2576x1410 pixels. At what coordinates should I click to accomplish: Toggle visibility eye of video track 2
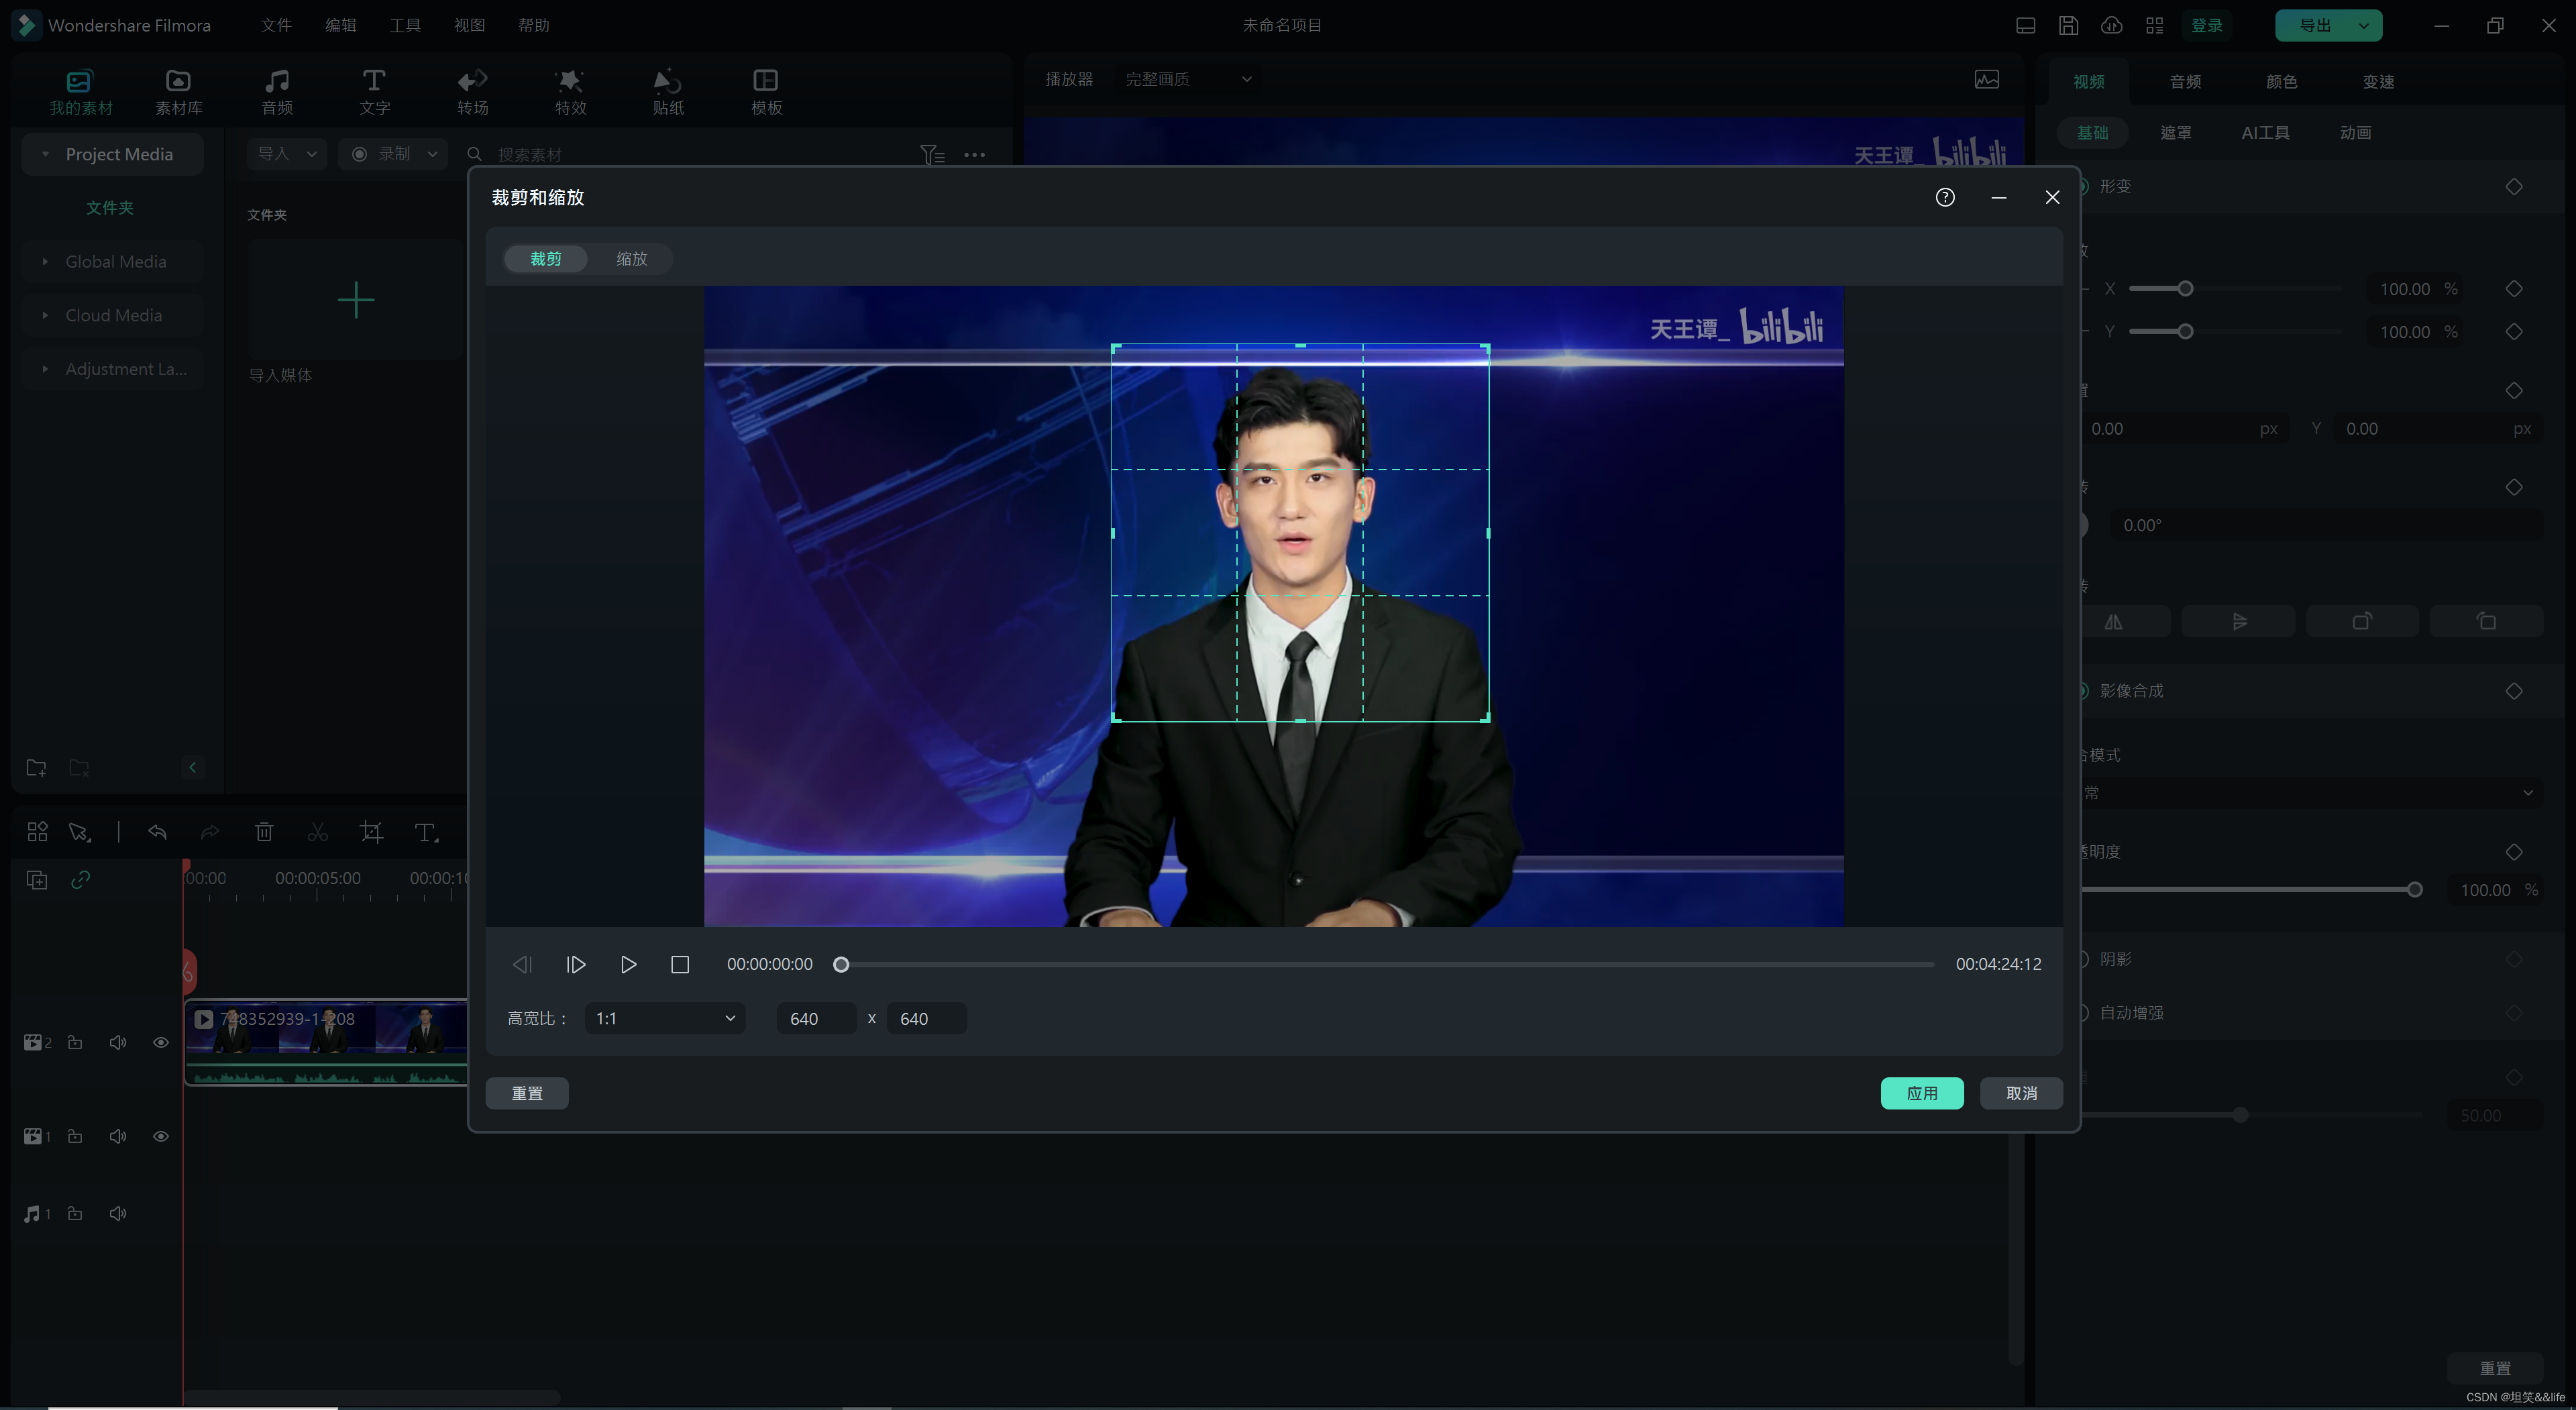coord(160,1042)
